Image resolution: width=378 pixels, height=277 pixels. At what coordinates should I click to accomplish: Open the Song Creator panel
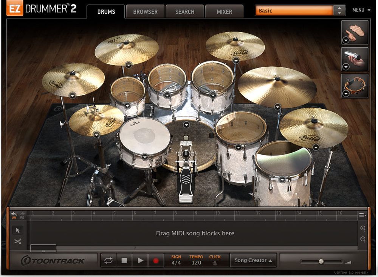point(253,260)
